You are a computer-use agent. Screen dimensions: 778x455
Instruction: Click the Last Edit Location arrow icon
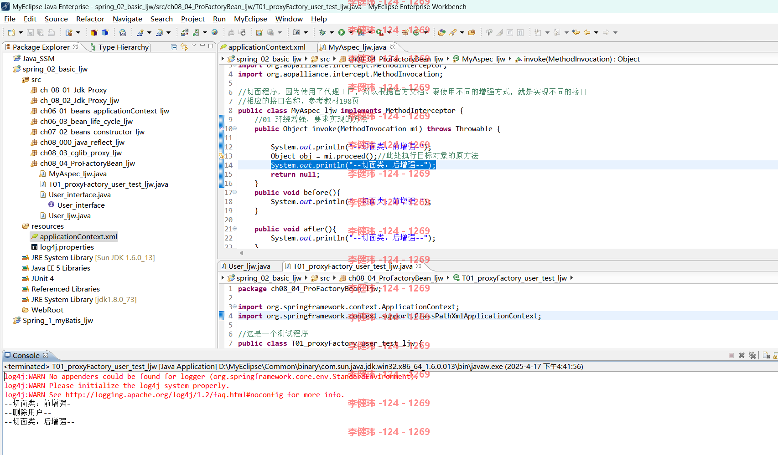(576, 32)
